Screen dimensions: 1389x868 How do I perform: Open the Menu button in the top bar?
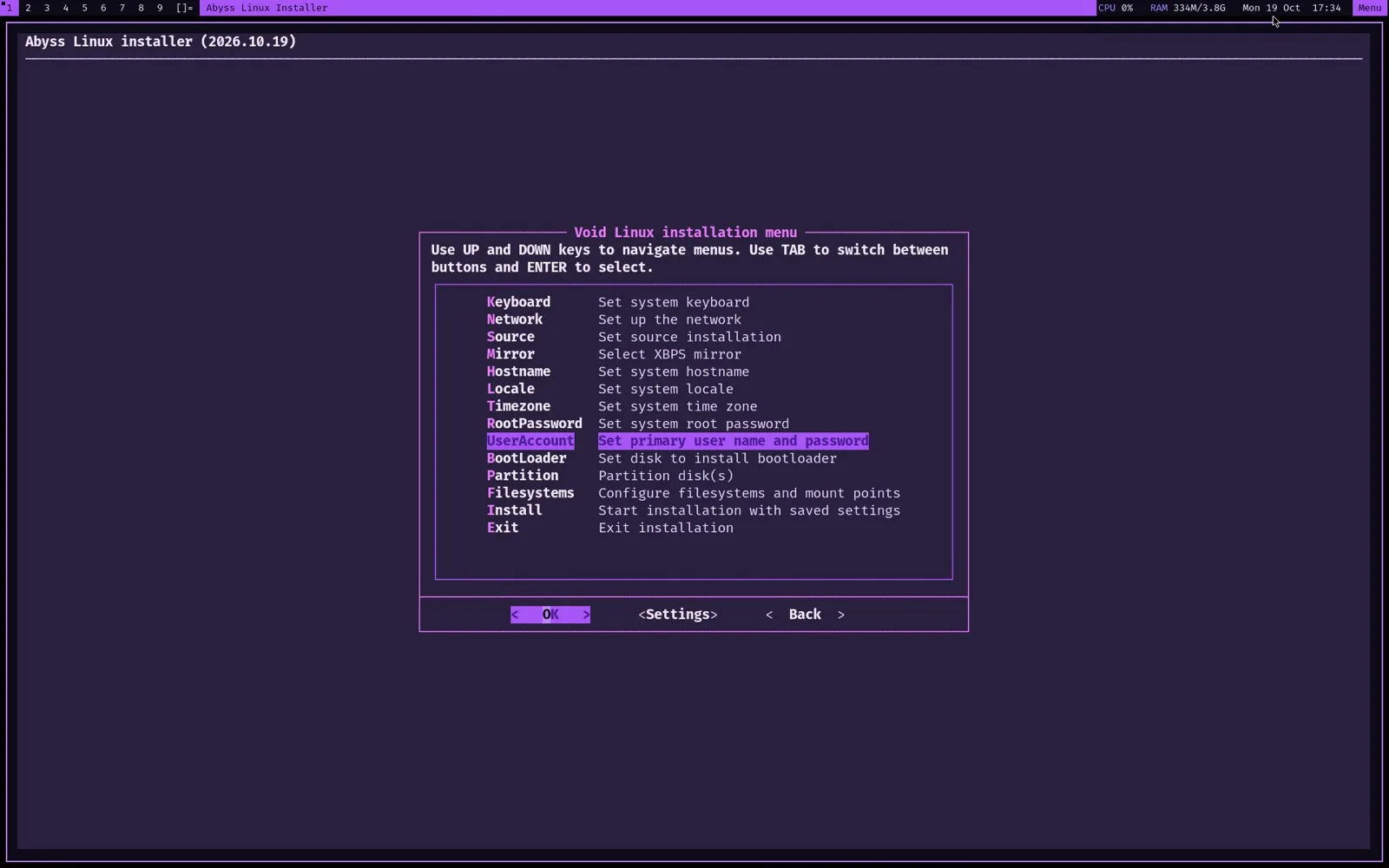(x=1369, y=8)
